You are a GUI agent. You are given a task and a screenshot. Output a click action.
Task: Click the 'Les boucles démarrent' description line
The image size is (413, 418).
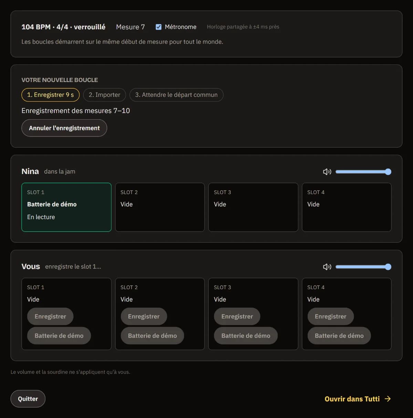(x=122, y=42)
